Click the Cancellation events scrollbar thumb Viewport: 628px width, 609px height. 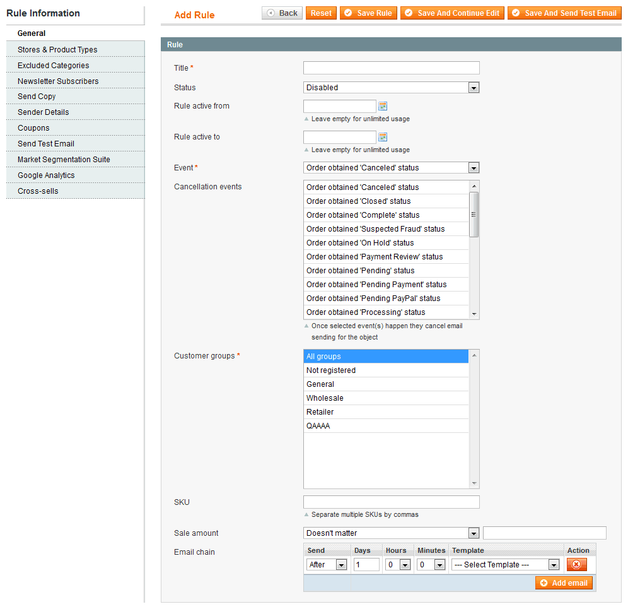[x=474, y=215]
